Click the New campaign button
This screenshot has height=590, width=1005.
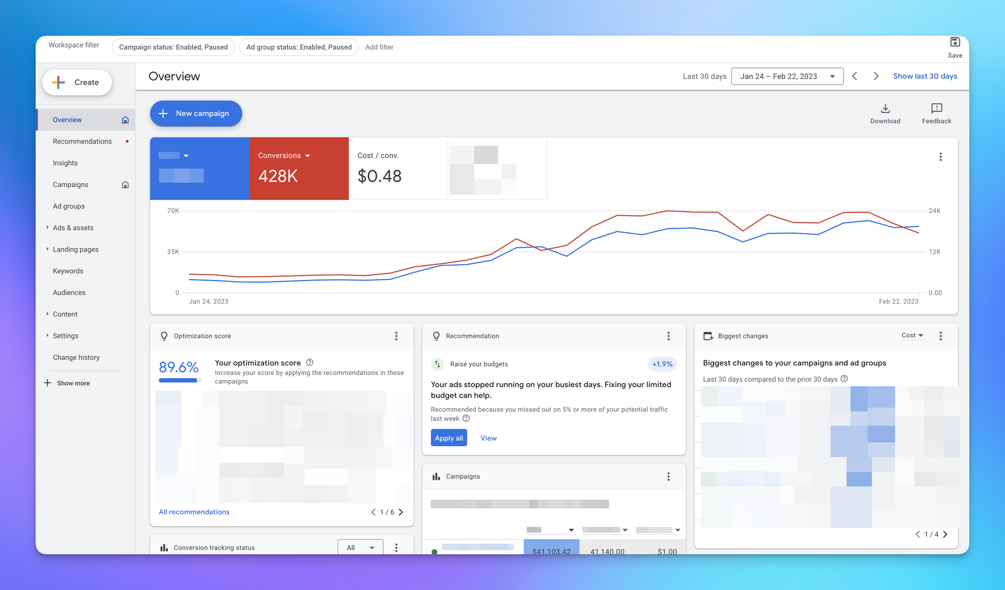pyautogui.click(x=196, y=114)
